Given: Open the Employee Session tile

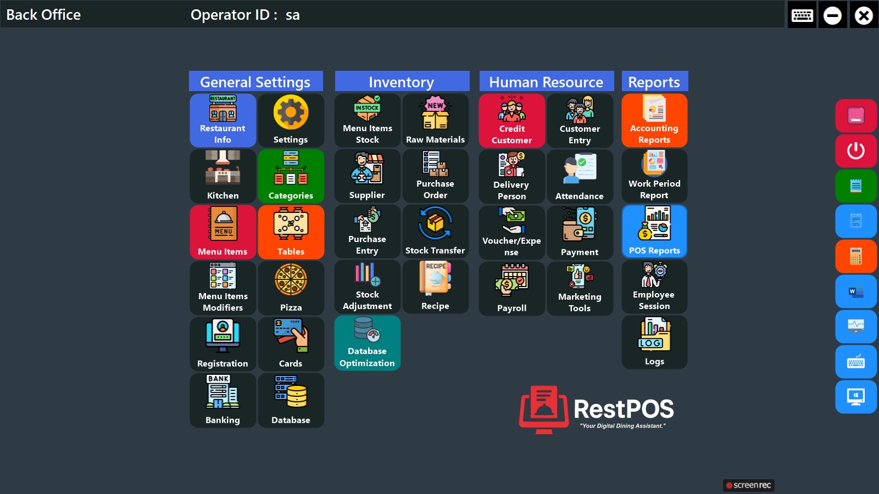Looking at the screenshot, I should click(654, 287).
